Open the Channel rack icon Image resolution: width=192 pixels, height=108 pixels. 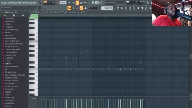click(126, 8)
